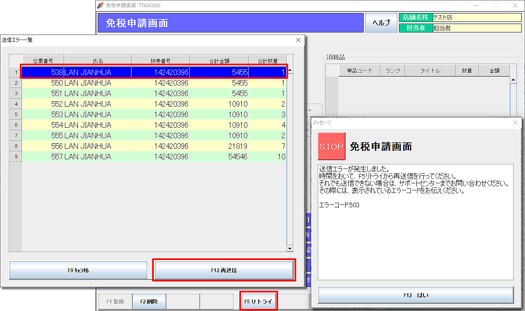This screenshot has height=311, width=525.
Task: Click the 旅券番号 column header
Action: pos(160,61)
